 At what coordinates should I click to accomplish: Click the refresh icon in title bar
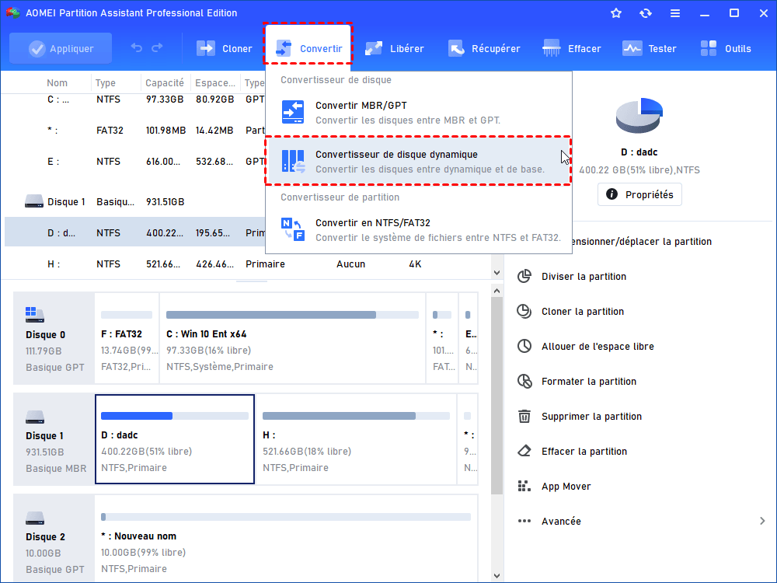(x=645, y=13)
